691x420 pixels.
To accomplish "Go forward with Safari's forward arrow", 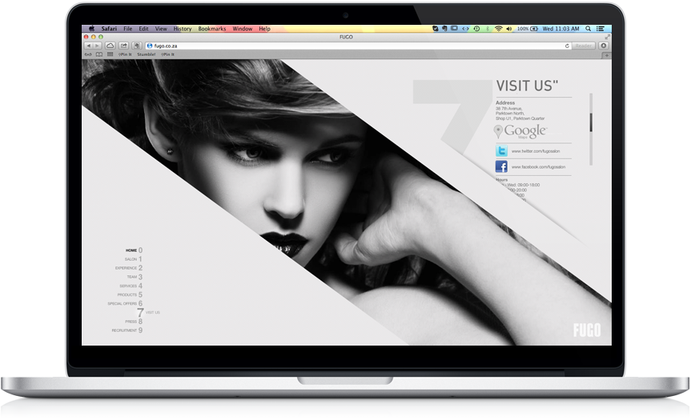I will [x=98, y=46].
